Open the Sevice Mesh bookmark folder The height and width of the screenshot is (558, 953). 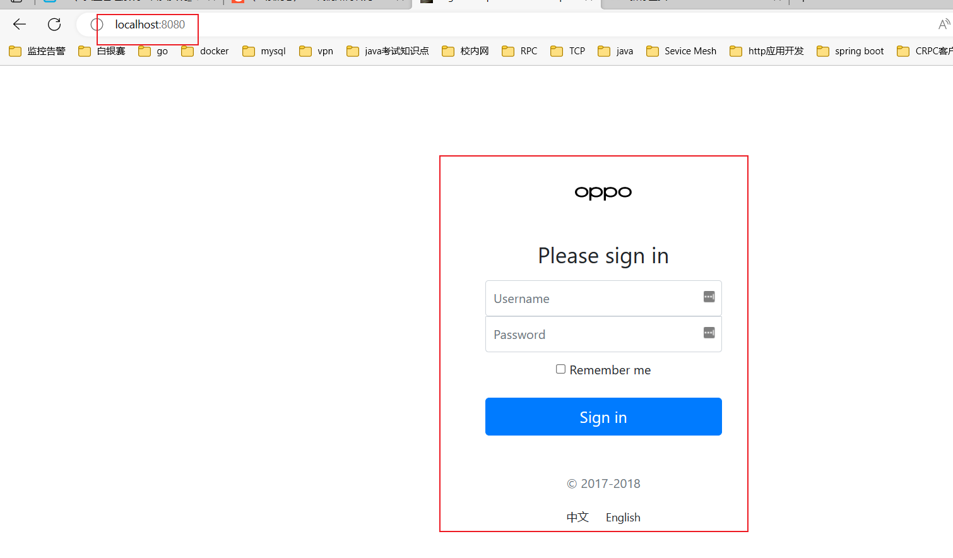click(682, 51)
